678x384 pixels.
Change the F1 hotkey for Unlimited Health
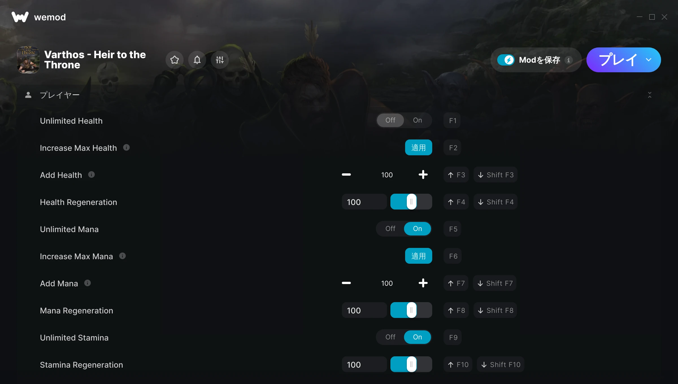[453, 121]
